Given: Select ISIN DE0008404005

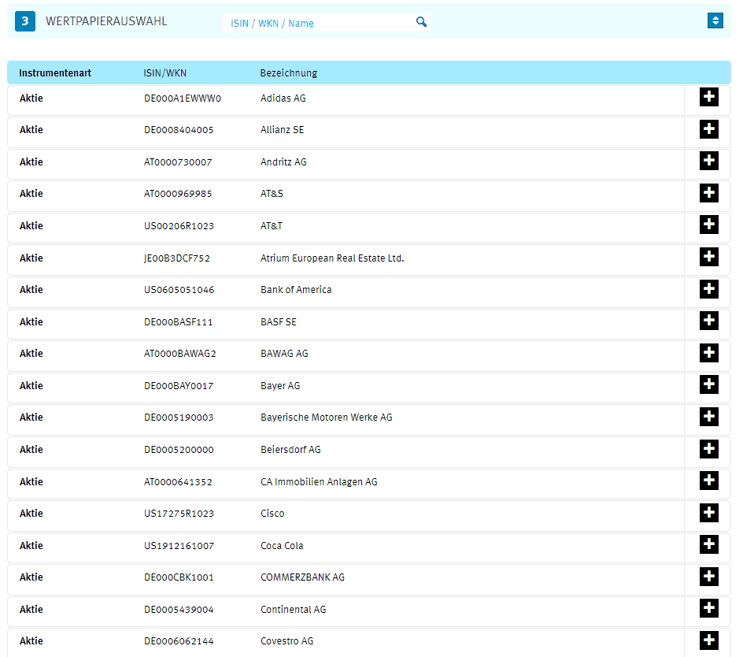Looking at the screenshot, I should (x=179, y=130).
